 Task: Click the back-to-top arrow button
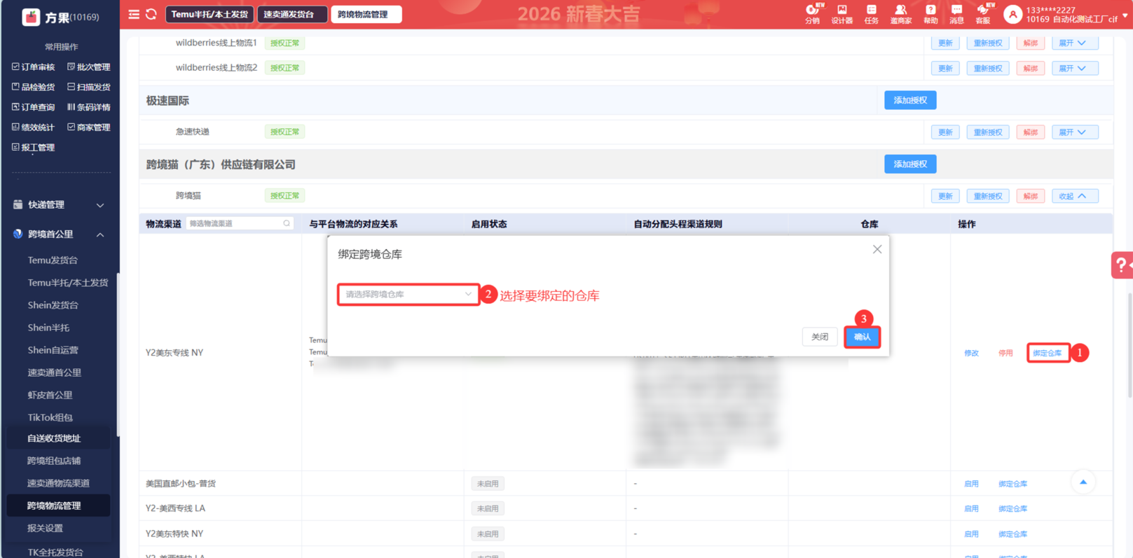pyautogui.click(x=1083, y=482)
